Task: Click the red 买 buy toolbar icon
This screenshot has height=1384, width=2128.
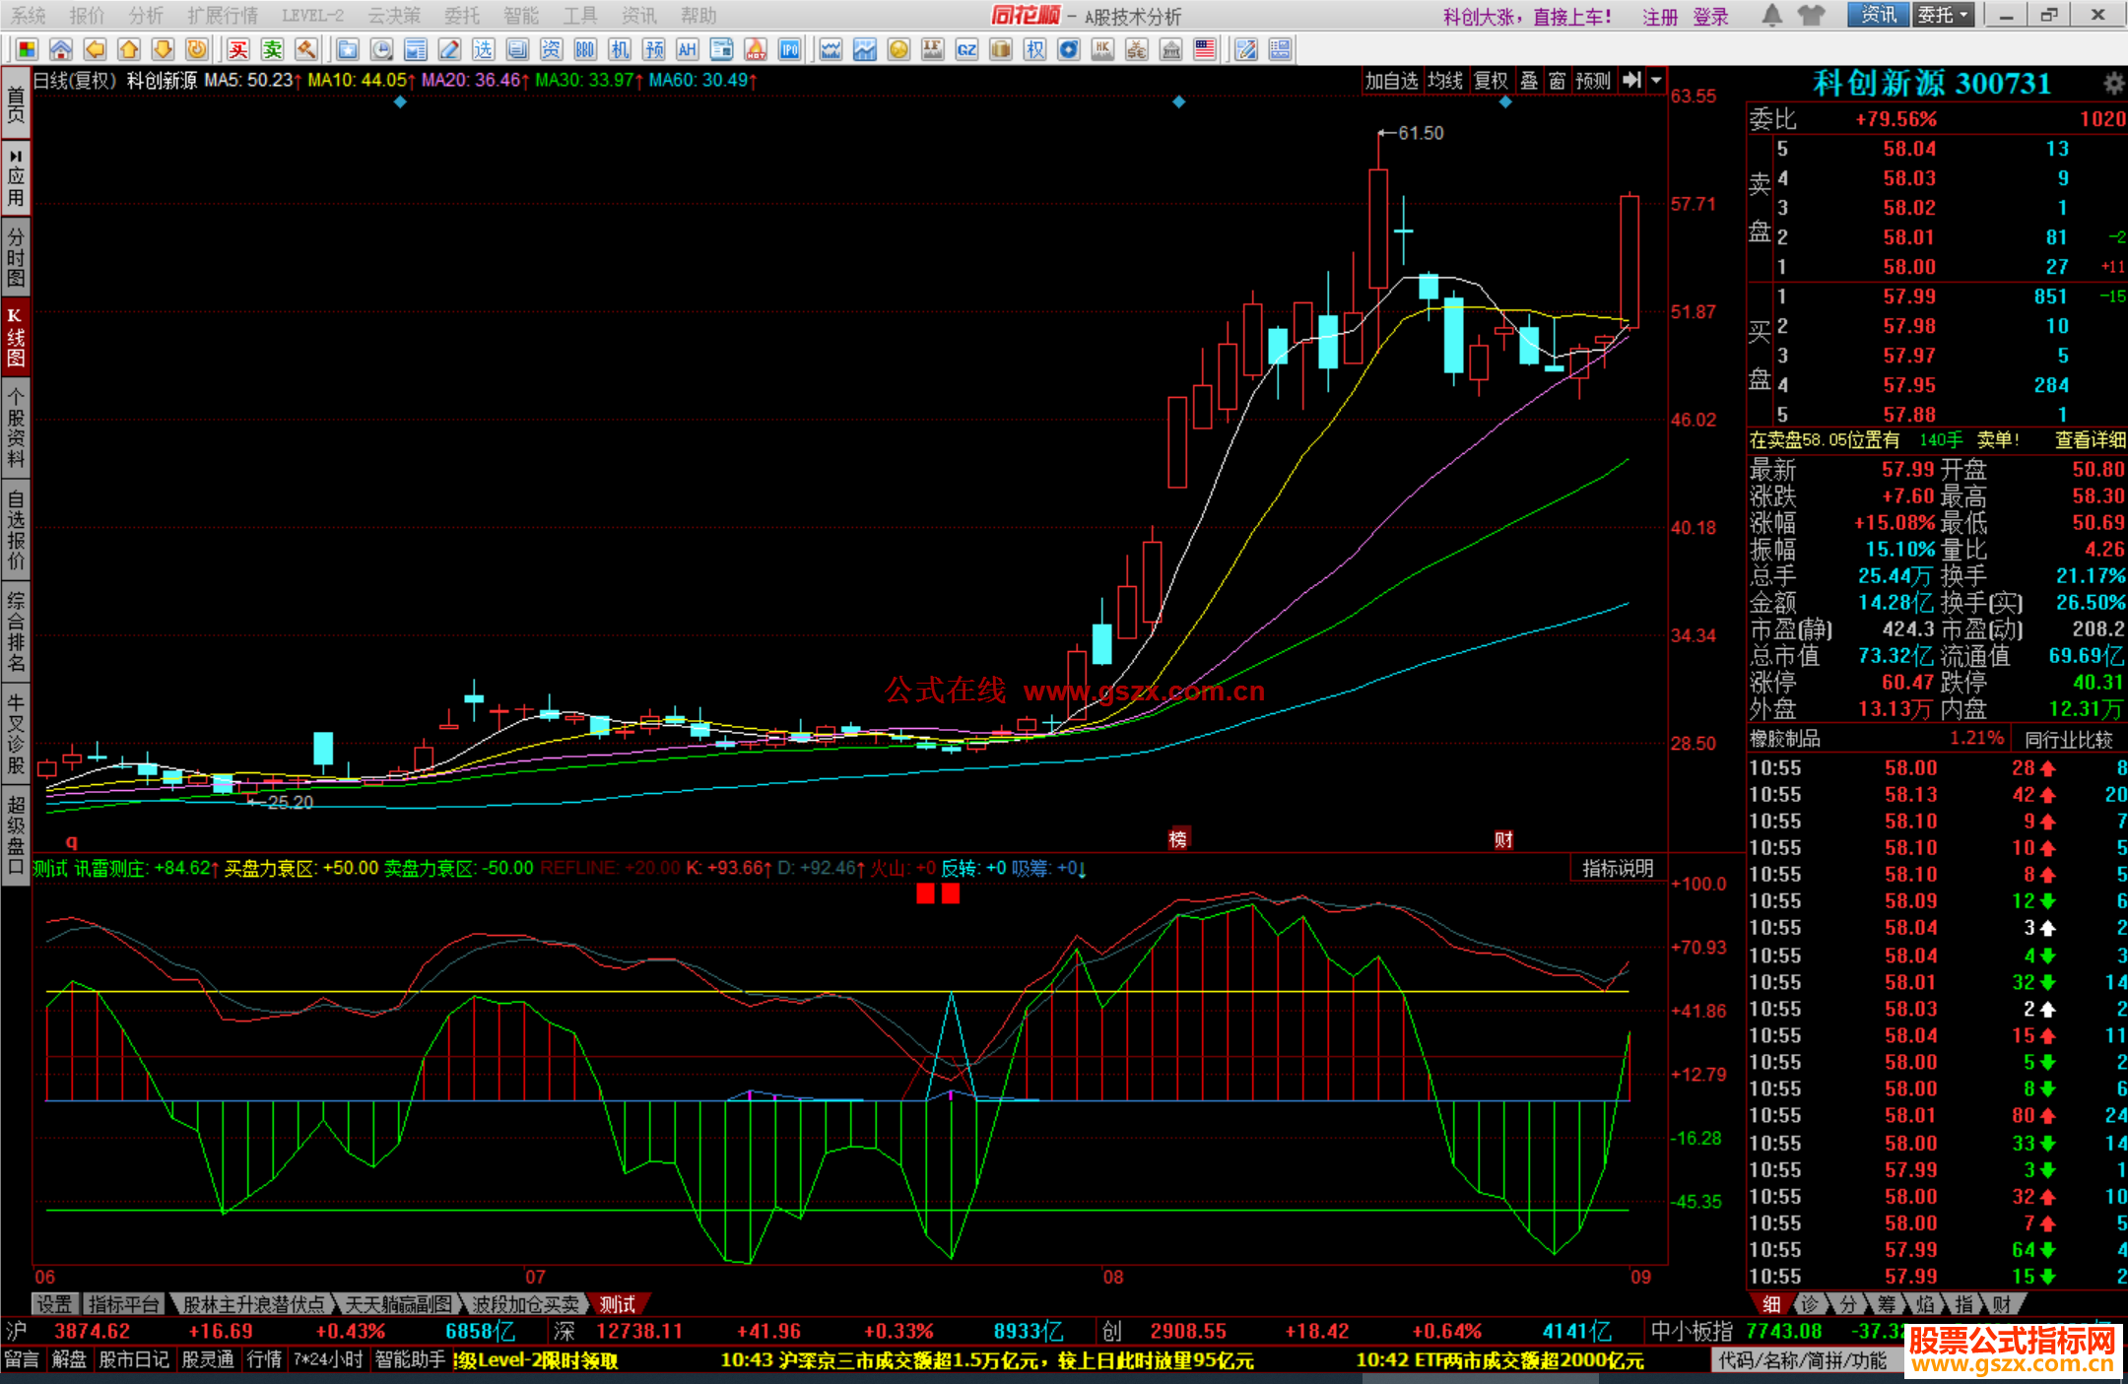Action: [238, 50]
